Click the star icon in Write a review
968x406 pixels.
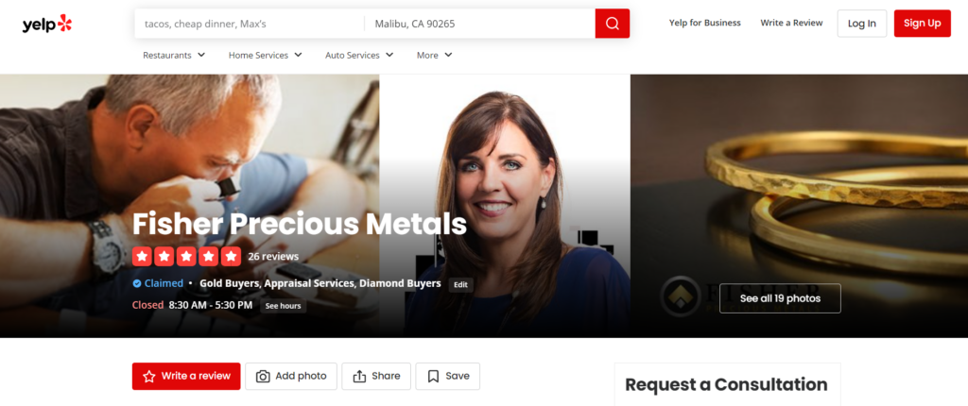tap(148, 377)
